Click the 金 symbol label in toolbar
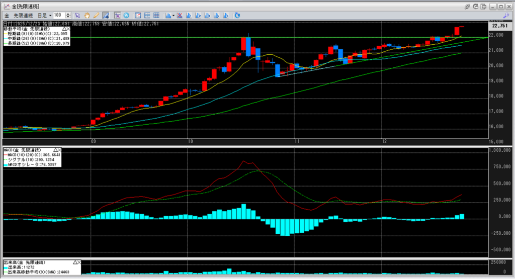This screenshot has width=515, height=279. point(7,16)
